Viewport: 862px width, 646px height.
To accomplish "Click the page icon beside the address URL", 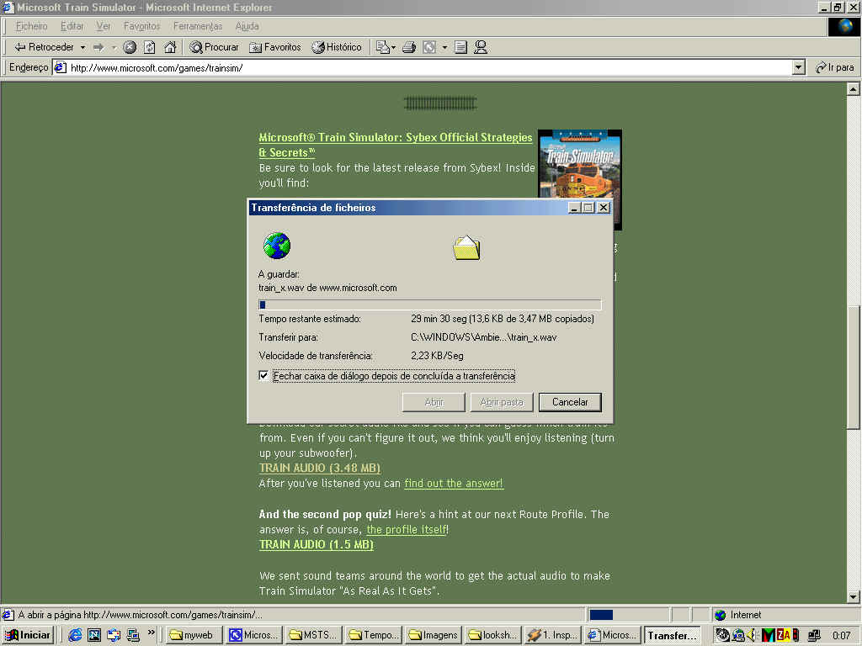I will click(61, 67).
